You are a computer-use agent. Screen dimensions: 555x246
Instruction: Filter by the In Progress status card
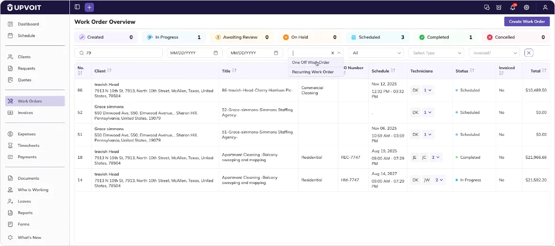pos(174,37)
